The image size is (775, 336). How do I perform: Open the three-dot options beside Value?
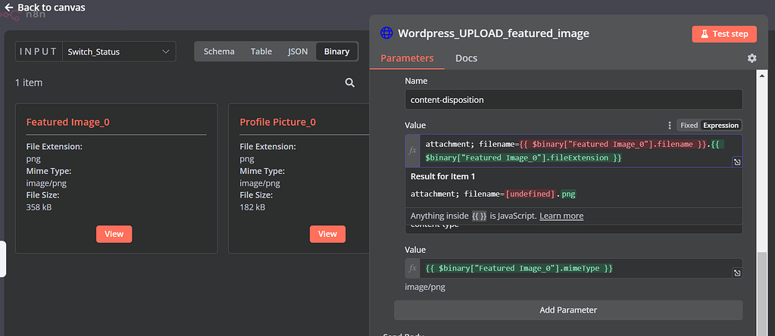(670, 126)
